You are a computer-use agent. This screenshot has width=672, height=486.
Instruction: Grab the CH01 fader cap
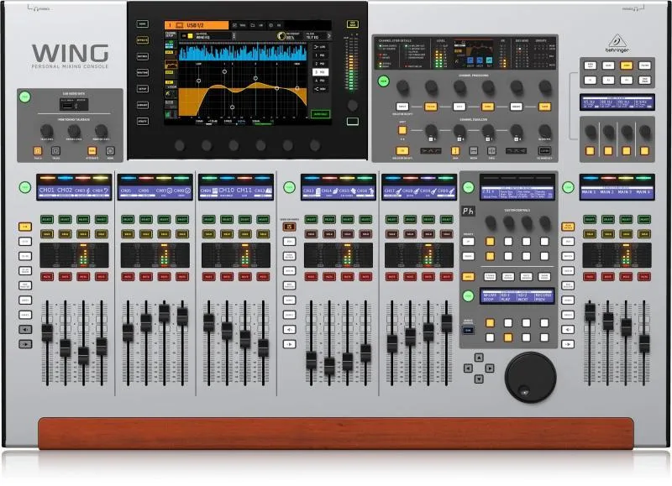click(x=47, y=333)
